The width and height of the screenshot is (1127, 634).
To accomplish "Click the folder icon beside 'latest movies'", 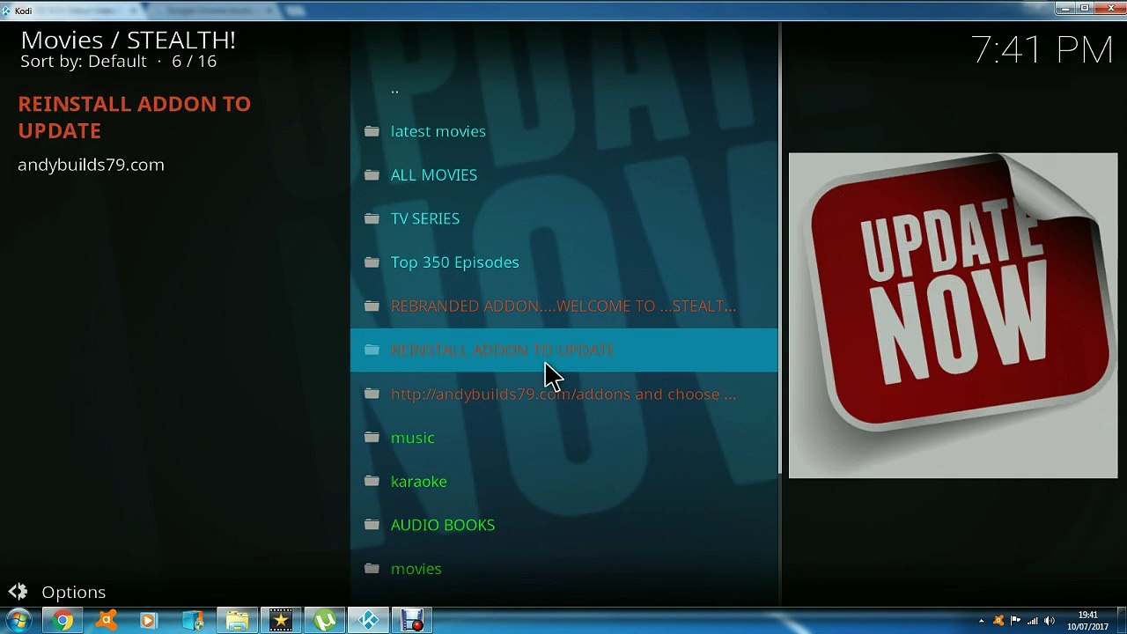I will [372, 131].
